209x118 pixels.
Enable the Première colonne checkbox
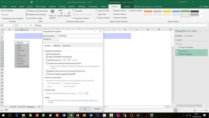click(112, 10)
